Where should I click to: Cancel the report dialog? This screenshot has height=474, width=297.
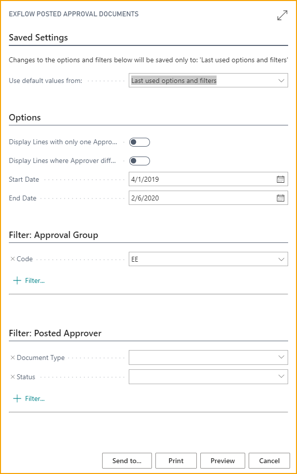269,461
